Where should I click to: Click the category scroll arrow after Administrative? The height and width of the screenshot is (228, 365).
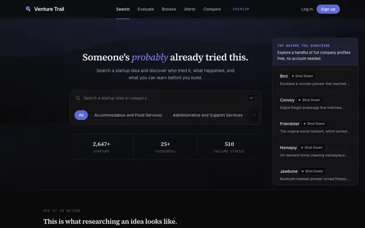pos(254,115)
